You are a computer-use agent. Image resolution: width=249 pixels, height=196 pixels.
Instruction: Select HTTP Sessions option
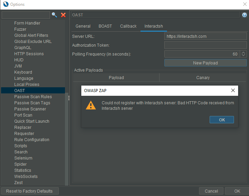tap(29, 54)
